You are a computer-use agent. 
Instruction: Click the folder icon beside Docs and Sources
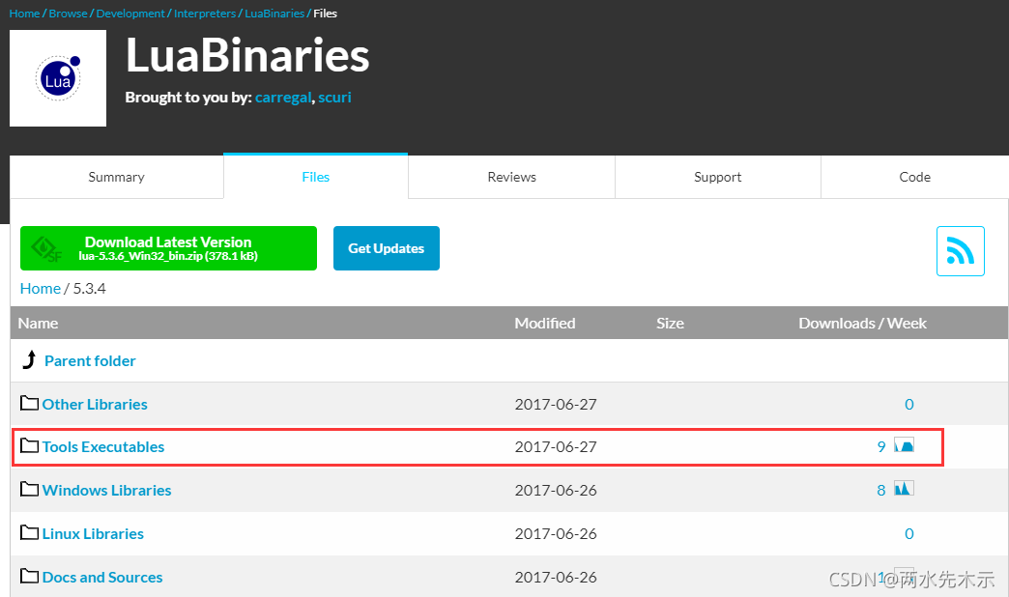[29, 576]
